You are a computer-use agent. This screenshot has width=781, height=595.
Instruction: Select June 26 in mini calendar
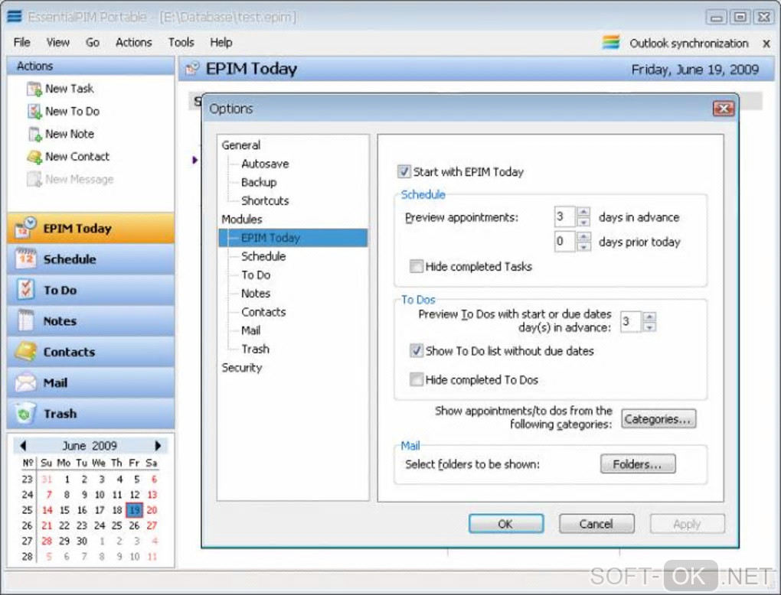pos(135,525)
